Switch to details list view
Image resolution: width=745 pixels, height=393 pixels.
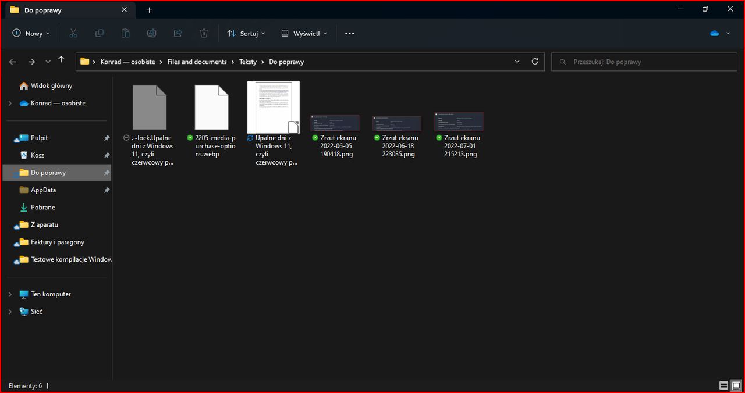tap(723, 385)
